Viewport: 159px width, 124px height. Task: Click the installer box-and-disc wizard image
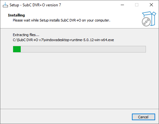pos(149,19)
